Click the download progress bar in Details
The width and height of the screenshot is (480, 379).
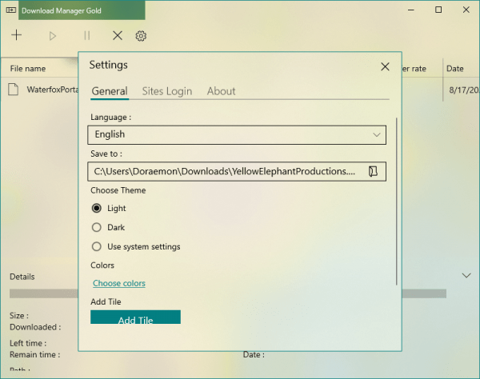[228, 293]
